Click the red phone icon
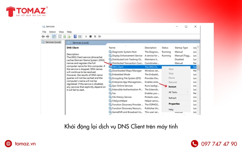The width and height of the screenshot is (242, 151). point(195,143)
